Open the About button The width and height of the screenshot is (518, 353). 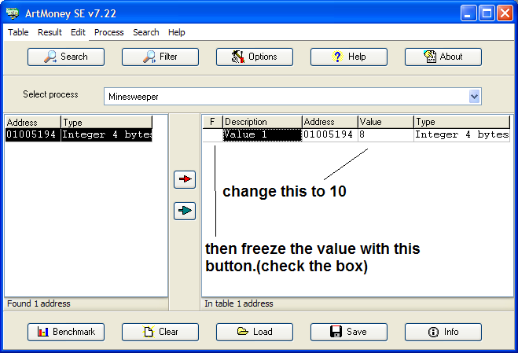(443, 57)
